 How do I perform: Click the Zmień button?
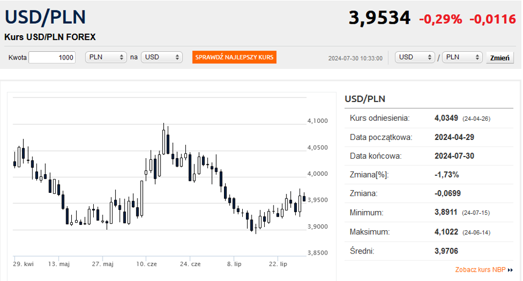pyautogui.click(x=499, y=58)
